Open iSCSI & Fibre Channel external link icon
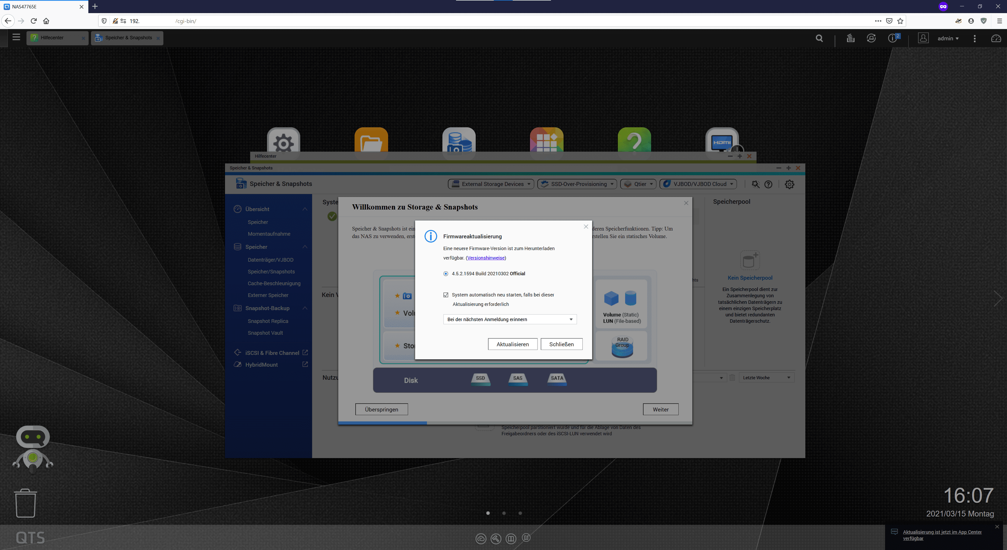 click(x=305, y=353)
